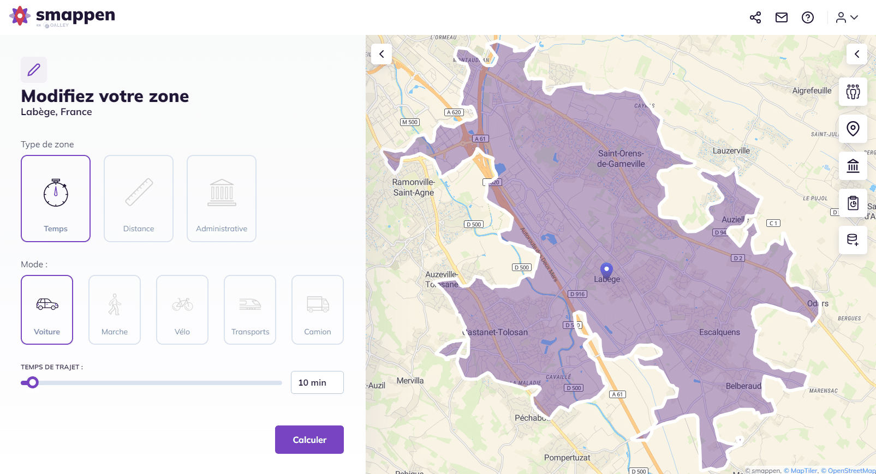This screenshot has height=474, width=876.
Task: Collapse the right map toolbar chevron
Action: [856, 54]
